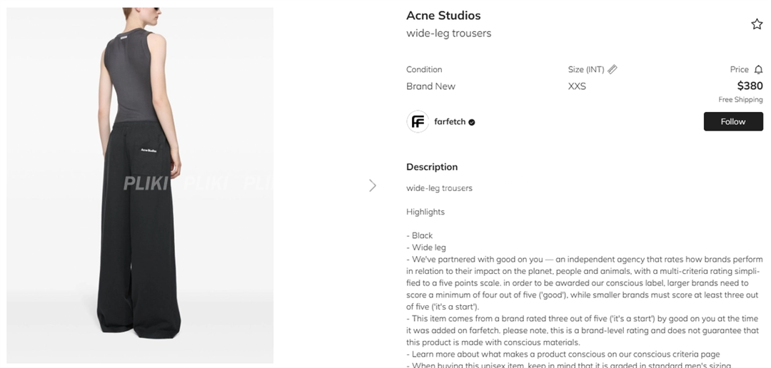Viewport: 771px width, 368px height.
Task: Click the Description section heading
Action: [x=432, y=167]
